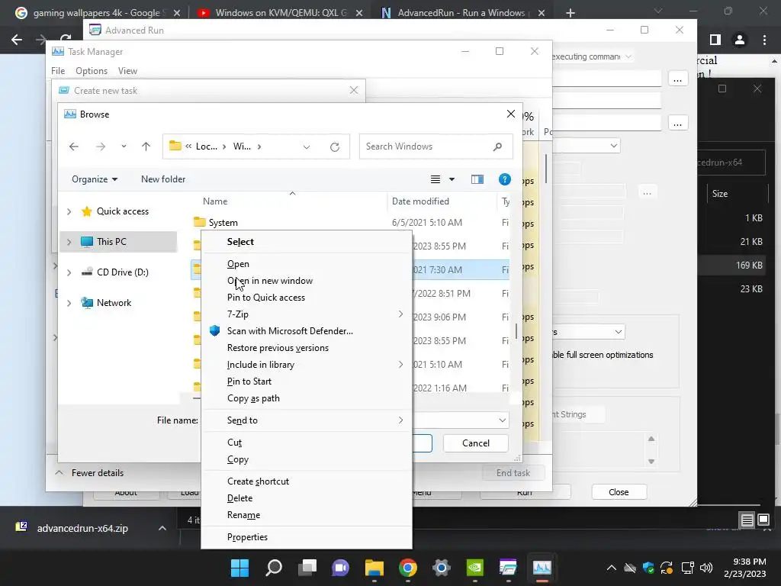
Task: Toggle Chrome side panel icon
Action: pos(715,40)
